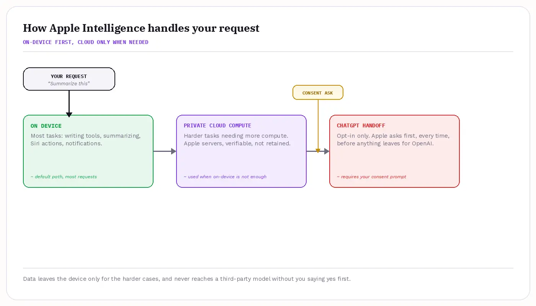
Task: Click the "ON DEVICE" heading
Action: pyautogui.click(x=46, y=126)
